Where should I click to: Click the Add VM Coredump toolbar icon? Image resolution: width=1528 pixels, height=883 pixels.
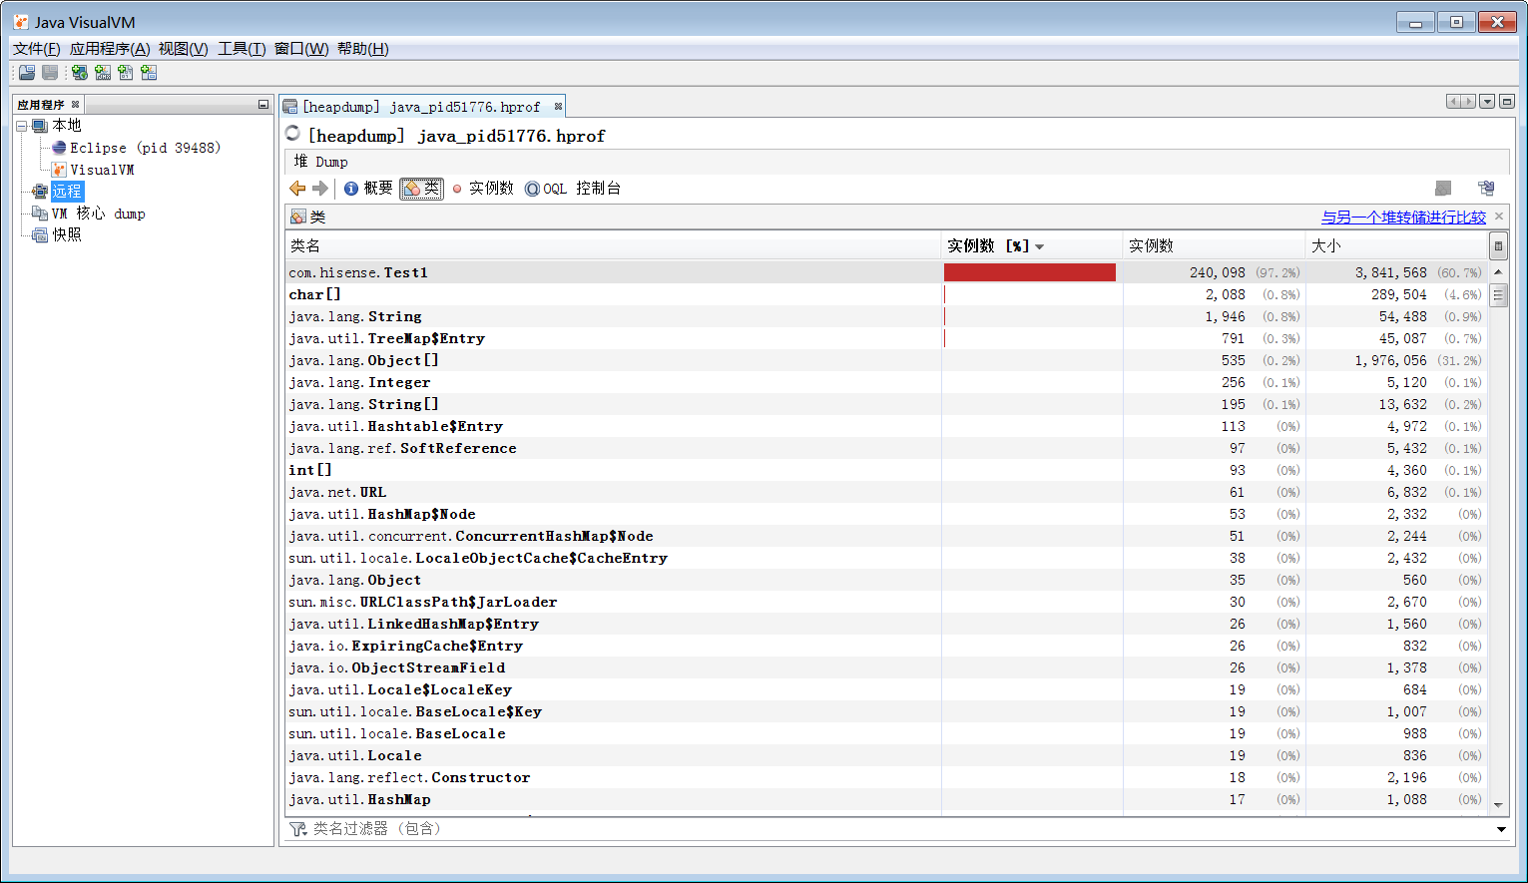point(126,73)
